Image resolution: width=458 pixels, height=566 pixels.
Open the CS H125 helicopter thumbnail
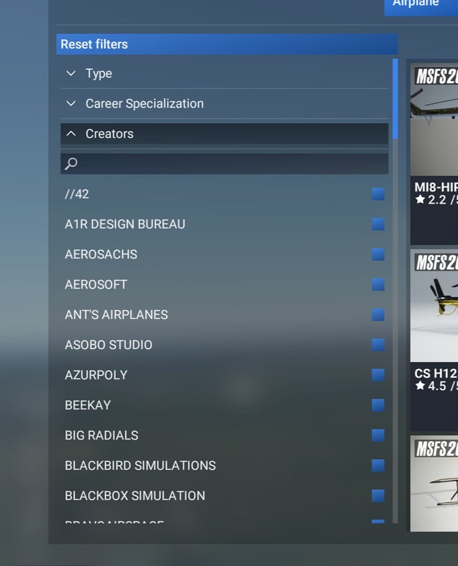(434, 306)
